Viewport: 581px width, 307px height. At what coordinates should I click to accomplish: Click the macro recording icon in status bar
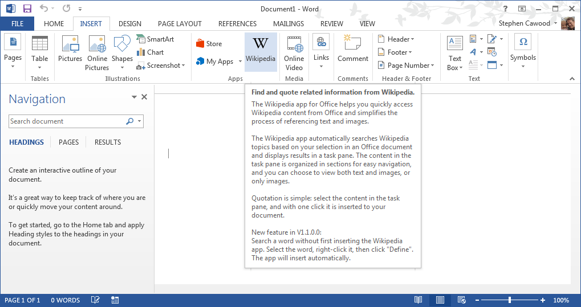[x=115, y=300]
